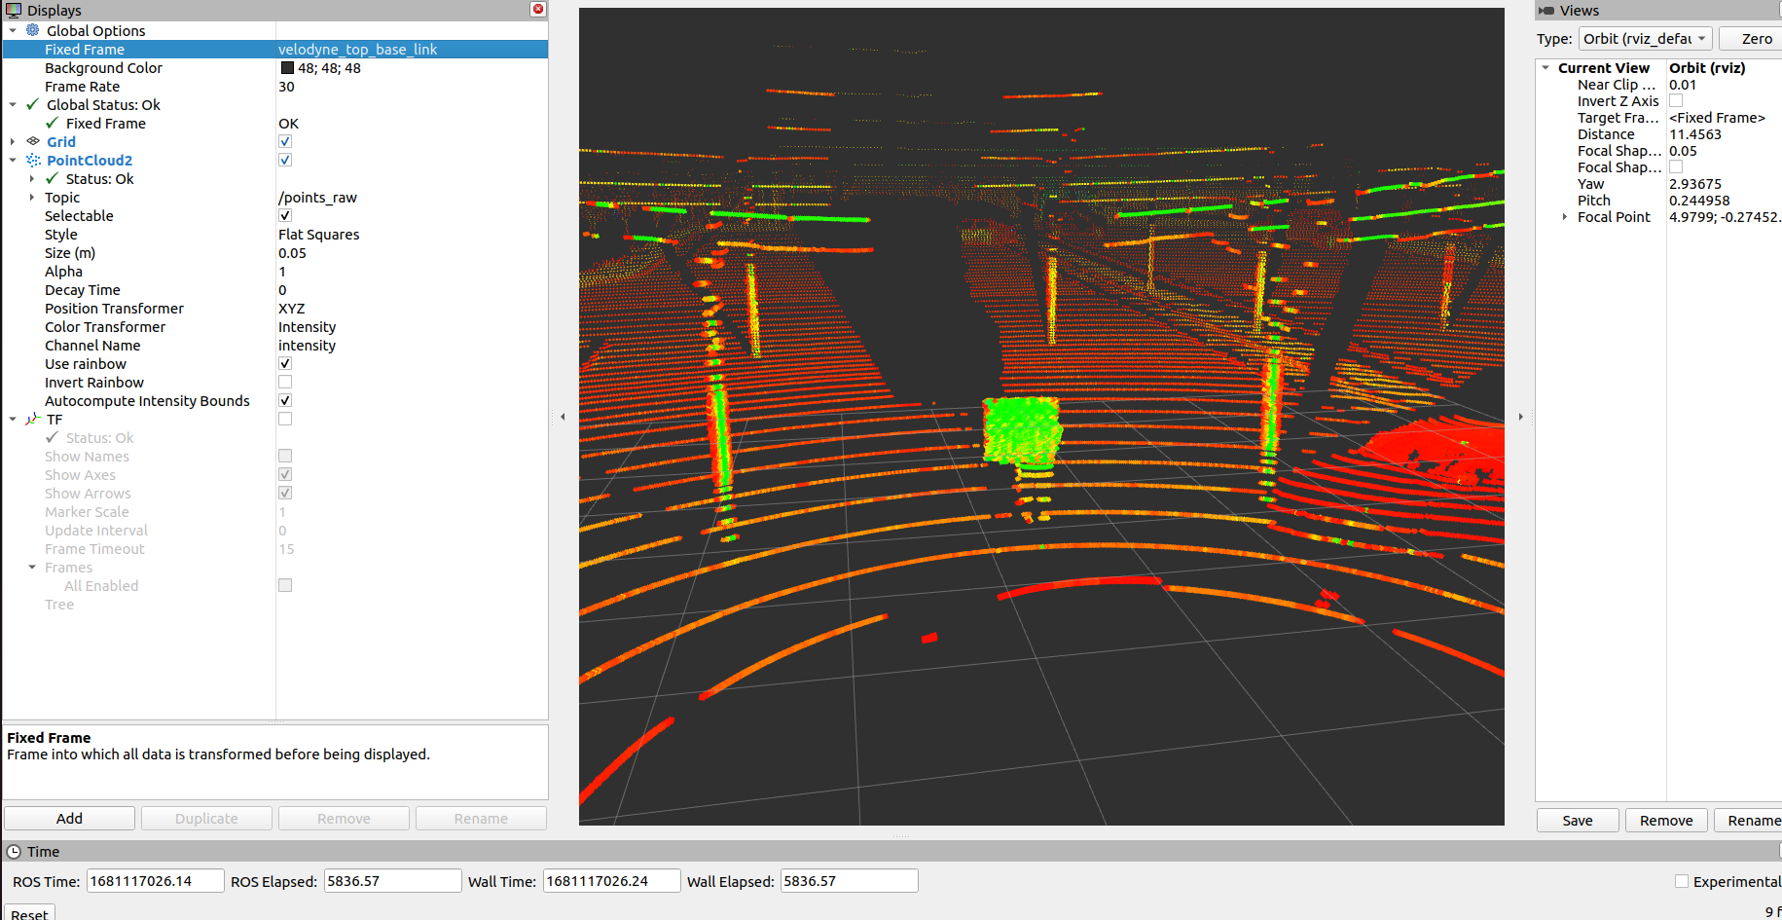Enable the Invert Rainbow checkbox
The width and height of the screenshot is (1782, 920).
[x=285, y=382]
